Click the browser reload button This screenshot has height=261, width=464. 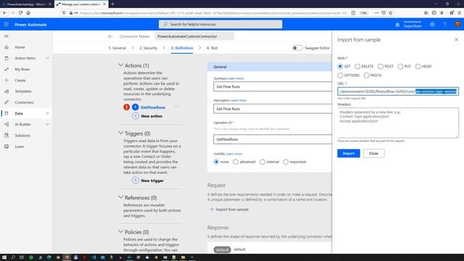tap(20, 13)
